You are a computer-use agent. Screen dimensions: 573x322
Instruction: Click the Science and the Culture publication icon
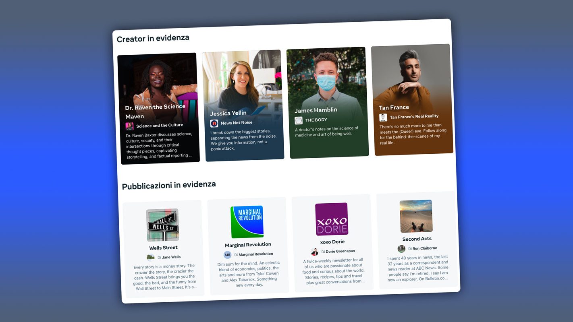[129, 126]
